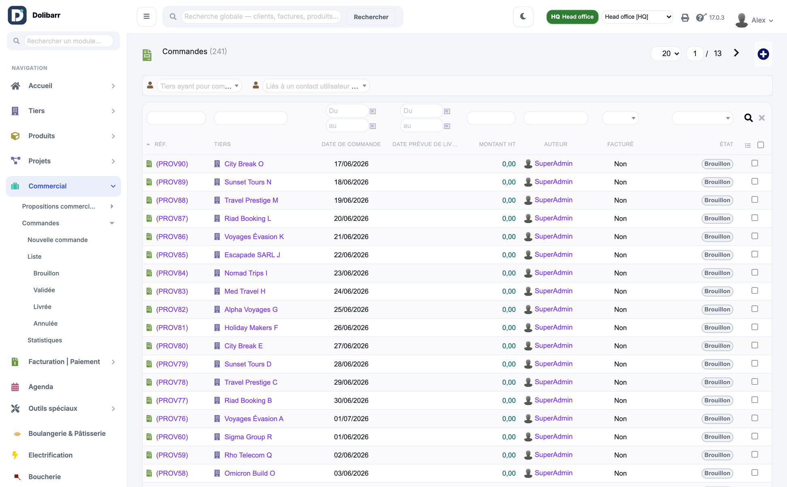Click the HQ Head office green badge
Image resolution: width=787 pixels, height=487 pixels.
pyautogui.click(x=572, y=17)
